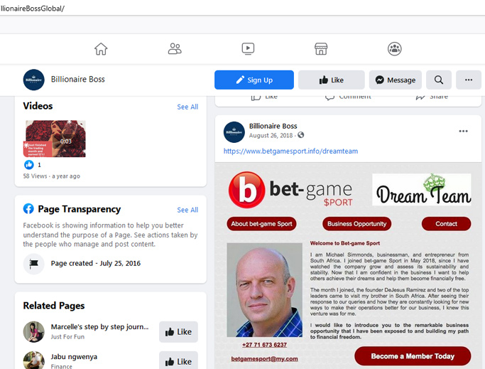Open the page's three-dot more menu

(x=469, y=80)
